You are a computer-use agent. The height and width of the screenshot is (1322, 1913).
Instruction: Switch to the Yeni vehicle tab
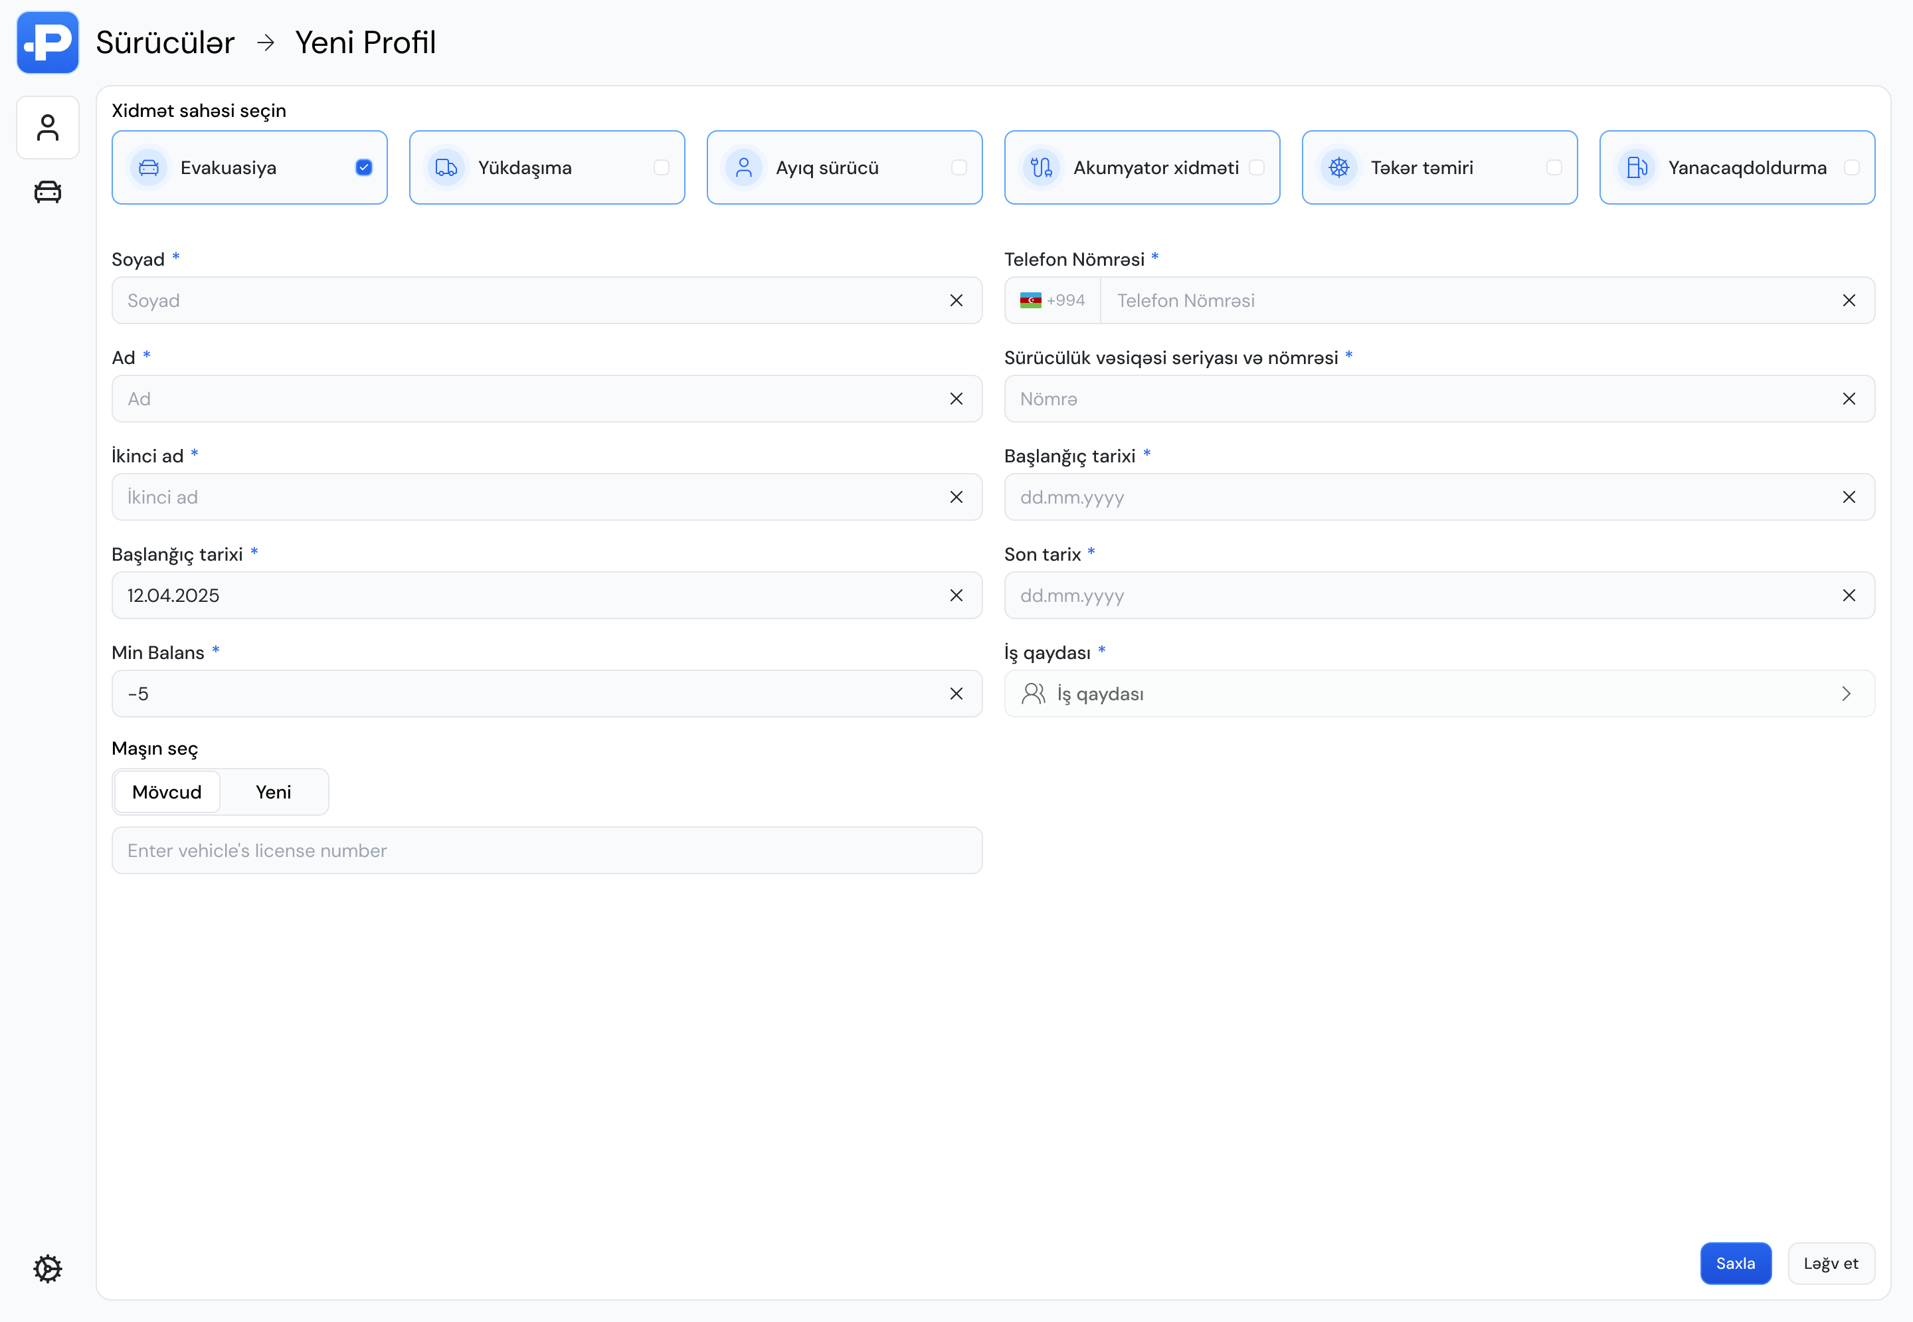(x=273, y=792)
